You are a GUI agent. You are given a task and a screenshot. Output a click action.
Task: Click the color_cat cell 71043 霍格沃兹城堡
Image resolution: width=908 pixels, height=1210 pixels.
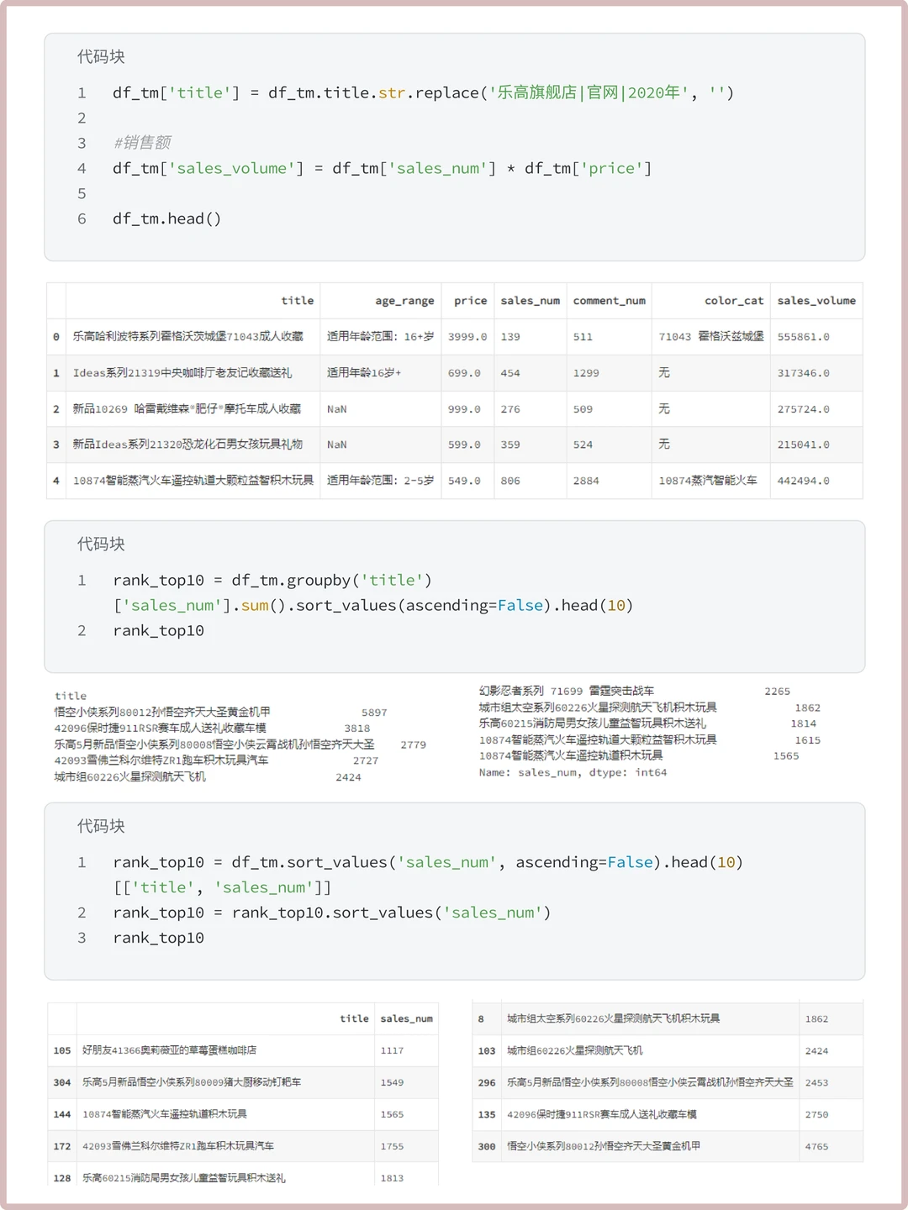tap(711, 336)
